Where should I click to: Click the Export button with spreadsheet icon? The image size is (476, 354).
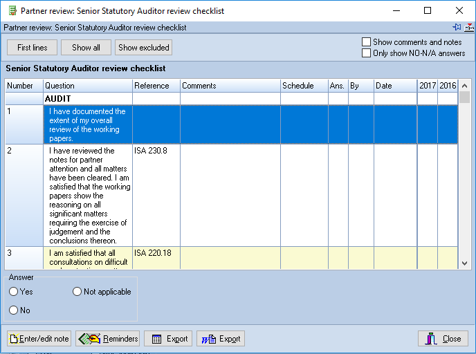click(168, 339)
